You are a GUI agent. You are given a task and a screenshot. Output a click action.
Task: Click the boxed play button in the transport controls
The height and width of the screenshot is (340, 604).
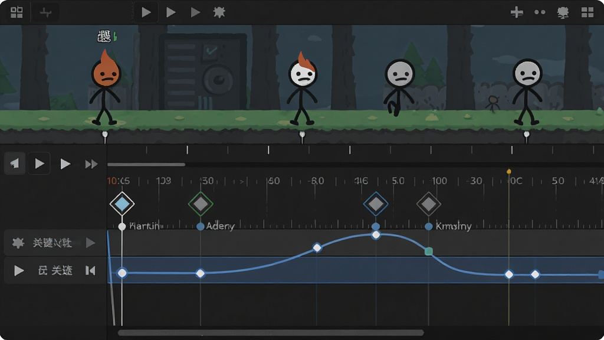(x=40, y=164)
